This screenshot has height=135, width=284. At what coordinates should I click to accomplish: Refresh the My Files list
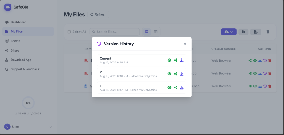pyautogui.click(x=98, y=14)
